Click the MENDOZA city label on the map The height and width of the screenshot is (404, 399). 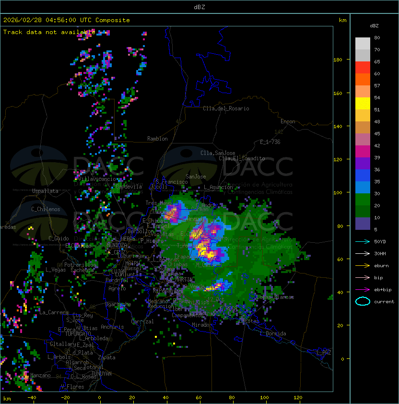[117, 245]
